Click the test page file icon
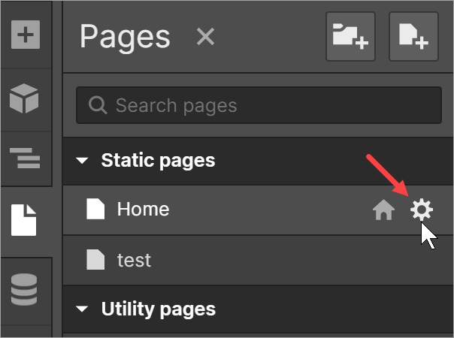Screen dimensions: 454x338 click(x=95, y=260)
